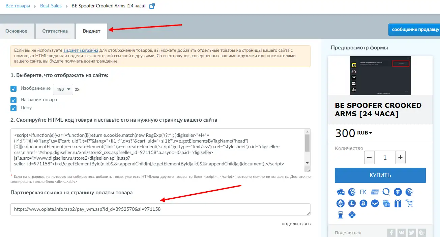
Task: Toggle the Название товара checkbox
Action: click(13, 100)
